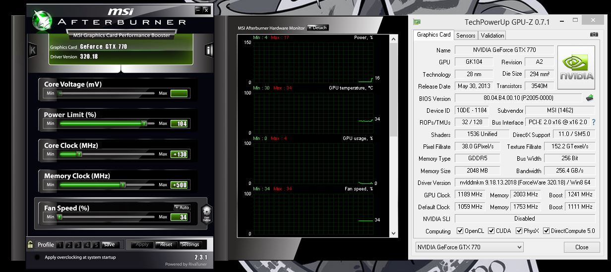Viewport: 611px width, 272px height.
Task: Toggle apply overclocking at system startup
Action: tap(37, 257)
